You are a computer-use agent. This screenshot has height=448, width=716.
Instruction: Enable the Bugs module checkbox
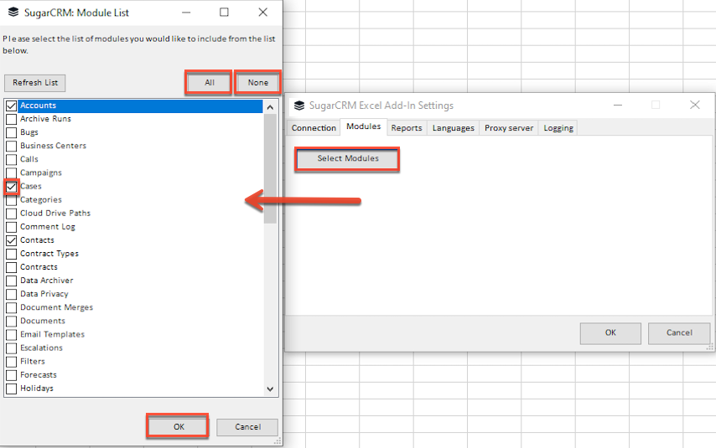coord(12,133)
